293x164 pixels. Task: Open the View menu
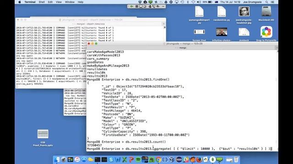[x=59, y=2]
